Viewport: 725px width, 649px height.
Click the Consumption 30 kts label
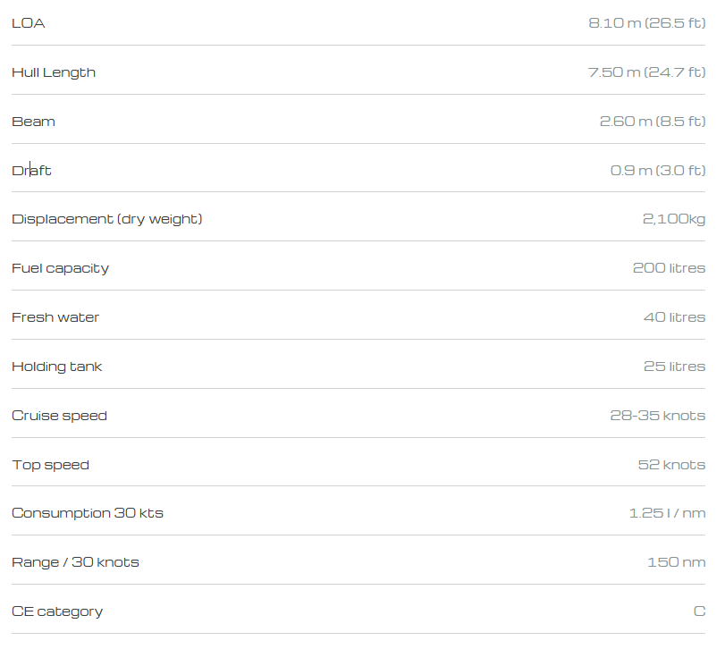click(88, 513)
